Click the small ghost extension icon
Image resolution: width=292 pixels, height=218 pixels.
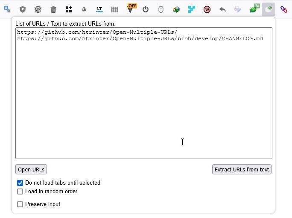(84, 9)
